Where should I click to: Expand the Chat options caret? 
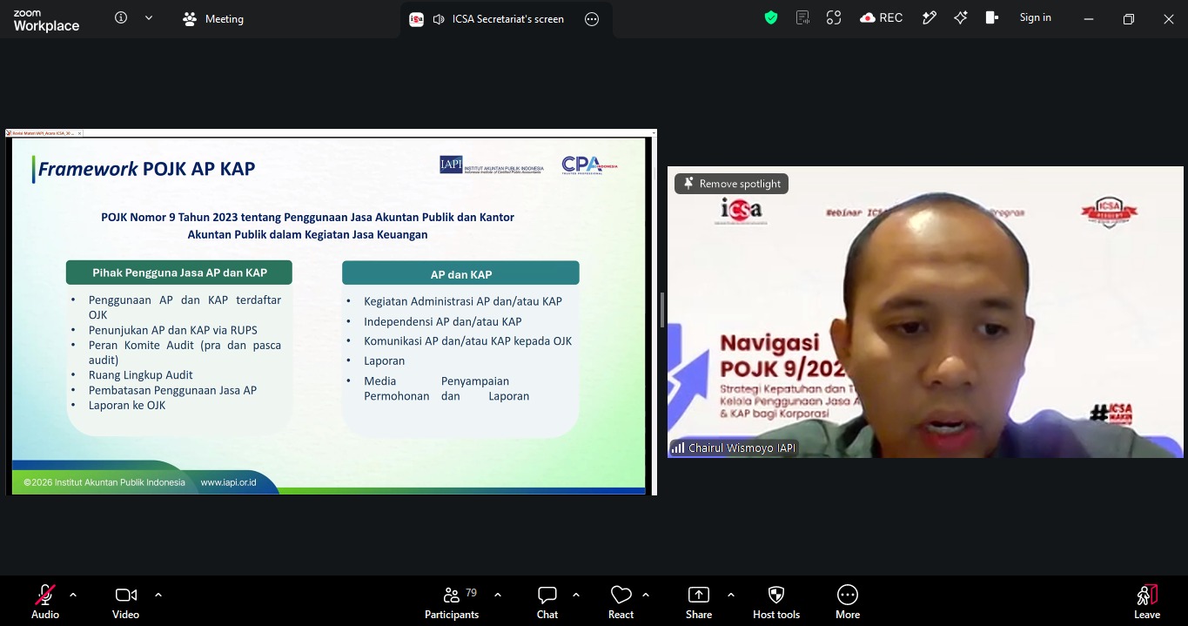[x=576, y=595]
